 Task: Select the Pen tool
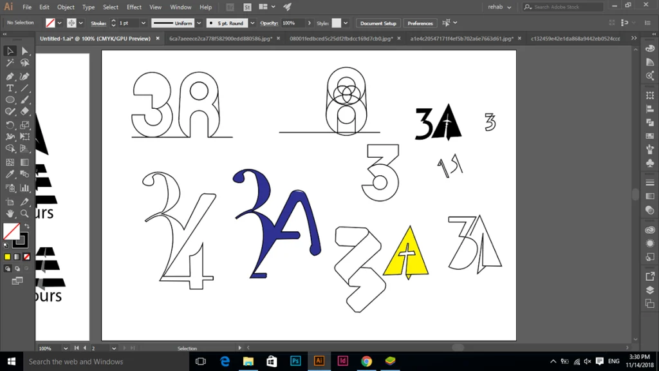tap(10, 76)
